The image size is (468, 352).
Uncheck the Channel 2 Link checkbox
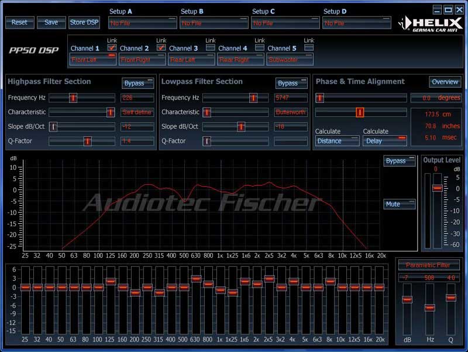[x=161, y=47]
